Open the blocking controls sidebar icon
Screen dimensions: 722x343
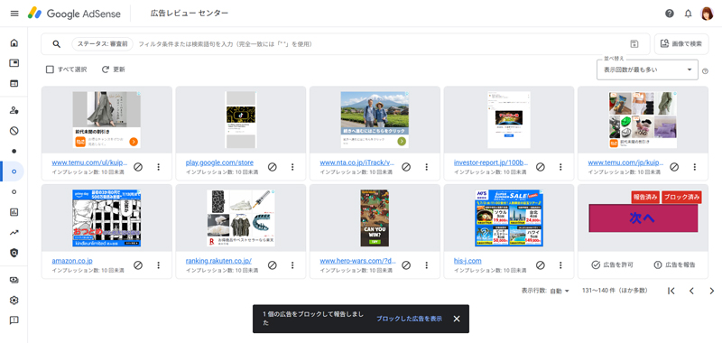tap(14, 131)
